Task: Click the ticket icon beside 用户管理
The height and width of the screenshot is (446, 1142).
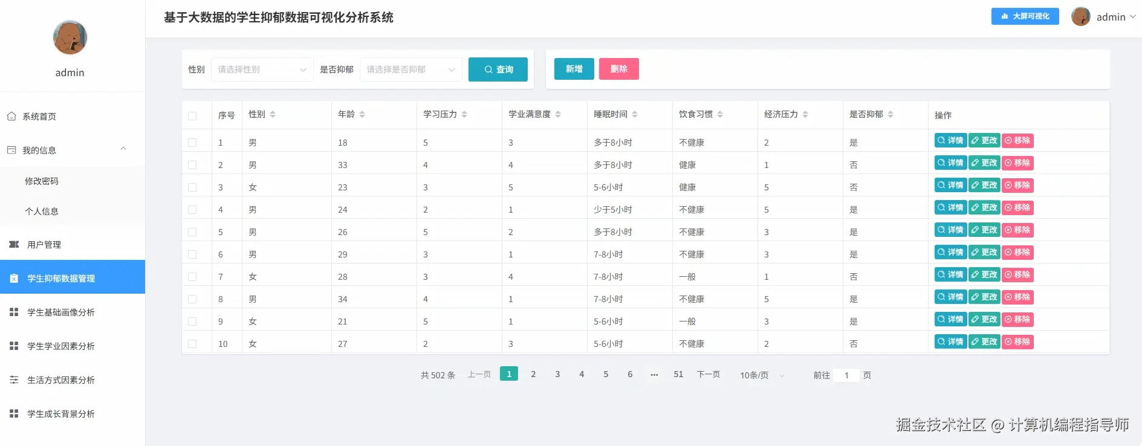Action: (14, 244)
